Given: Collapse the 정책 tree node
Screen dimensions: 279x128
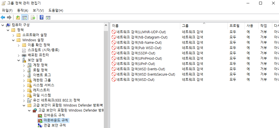Looking at the screenshot, I should click(8, 30).
